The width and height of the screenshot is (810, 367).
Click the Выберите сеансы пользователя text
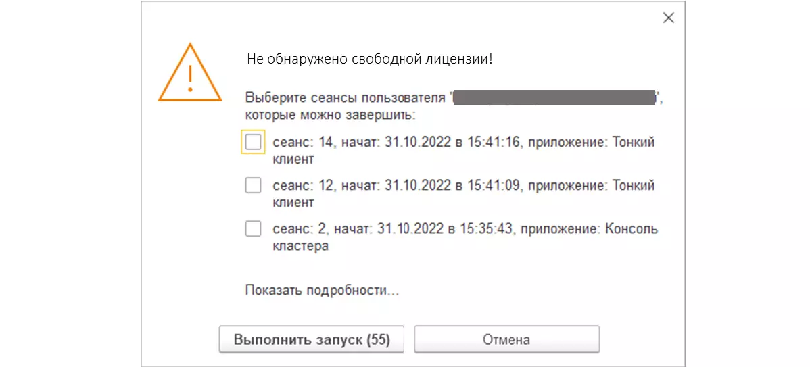(345, 97)
